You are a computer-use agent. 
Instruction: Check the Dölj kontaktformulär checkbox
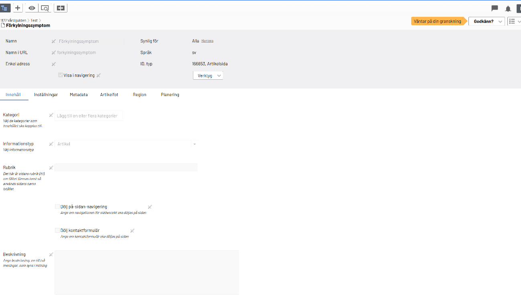click(x=57, y=230)
